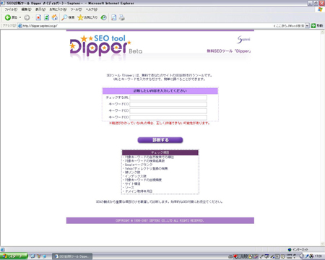Open the Search (検索) magnifier pane
Screen dimensions: 325x260
68,17
